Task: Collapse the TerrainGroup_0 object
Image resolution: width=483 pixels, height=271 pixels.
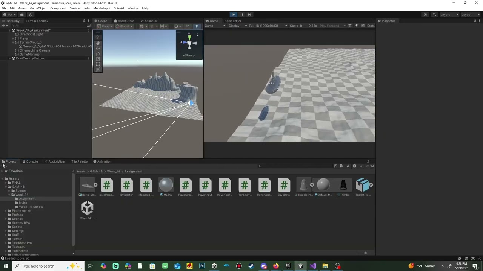Action: pyautogui.click(x=13, y=43)
